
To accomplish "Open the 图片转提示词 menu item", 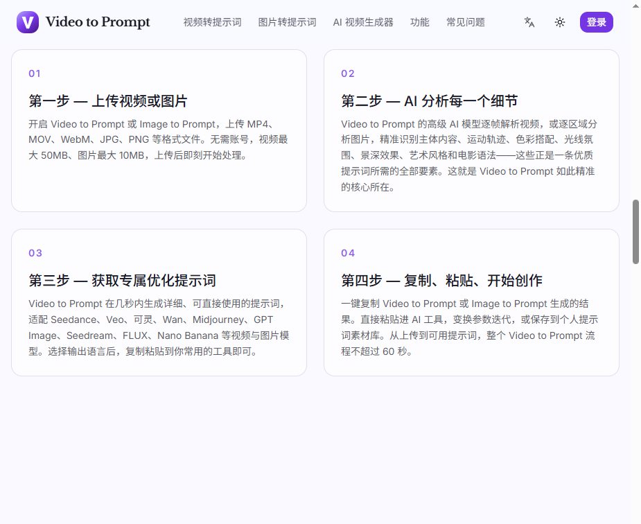I will coord(287,22).
